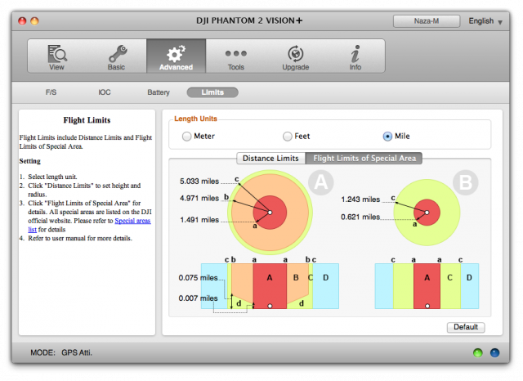Select Flight Limits of Special Area tab
The image size is (523, 381).
(364, 158)
